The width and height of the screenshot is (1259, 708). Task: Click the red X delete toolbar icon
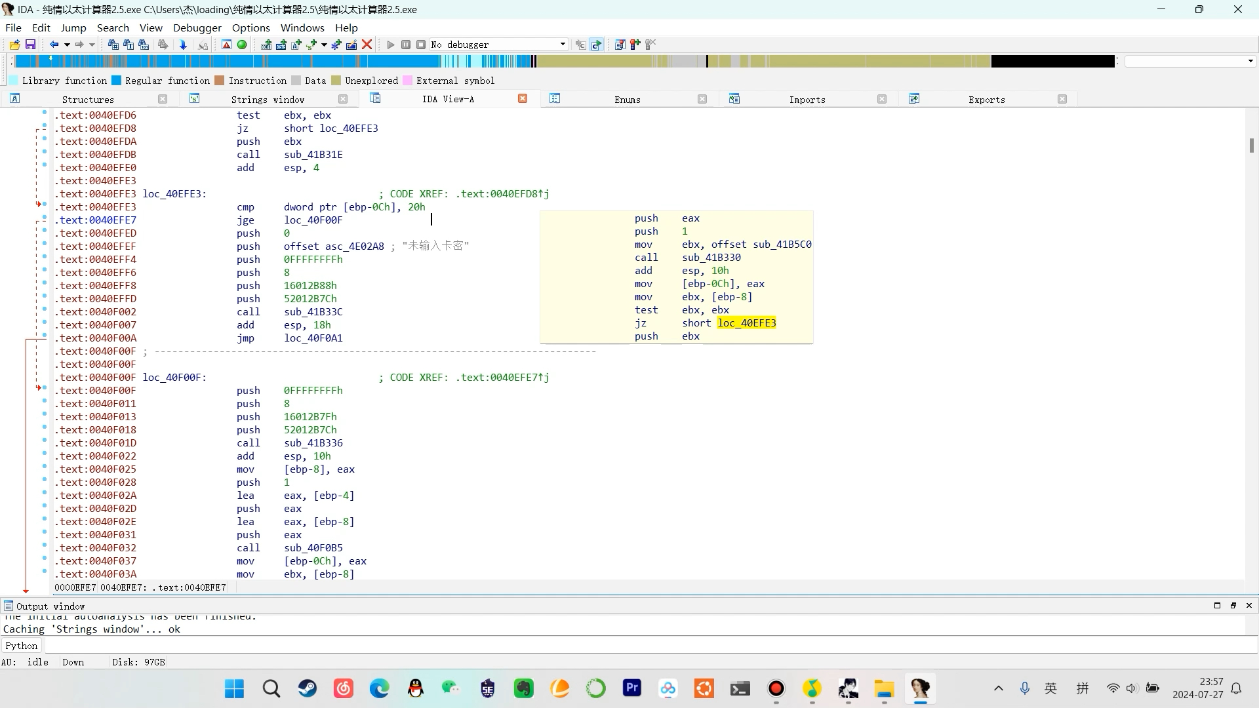click(x=367, y=45)
